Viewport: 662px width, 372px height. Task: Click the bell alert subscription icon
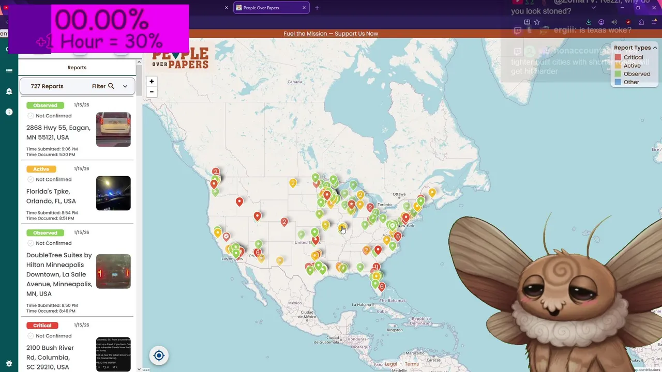pyautogui.click(x=9, y=91)
